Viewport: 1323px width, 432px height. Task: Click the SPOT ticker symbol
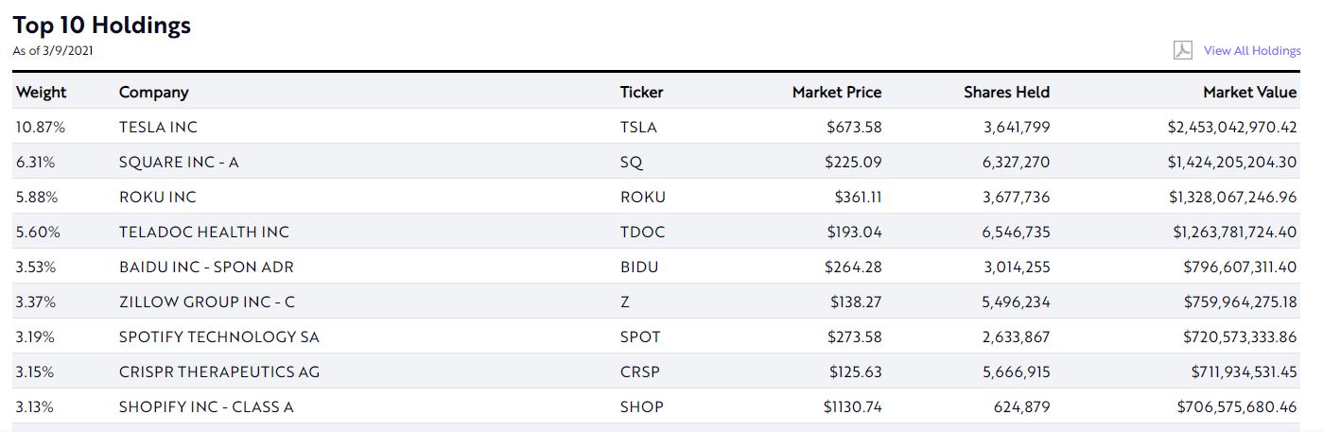click(640, 337)
